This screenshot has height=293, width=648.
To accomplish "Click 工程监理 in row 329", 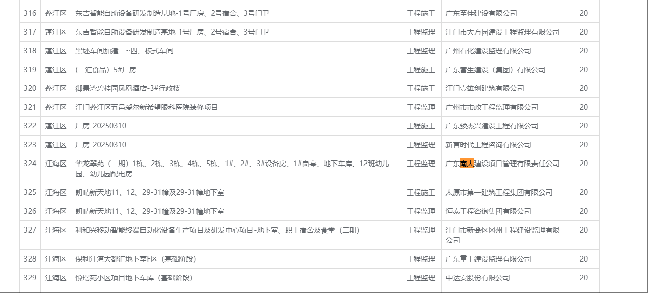I will click(x=421, y=278).
